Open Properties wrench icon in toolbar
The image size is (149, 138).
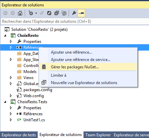click(74, 13)
